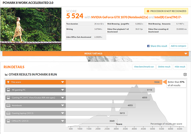Image resolution: width=191 pixels, height=134 pixels.
Task: Open the NVIDIA GeForce GTX 1070 (Notebook) link
Action: coord(120,17)
